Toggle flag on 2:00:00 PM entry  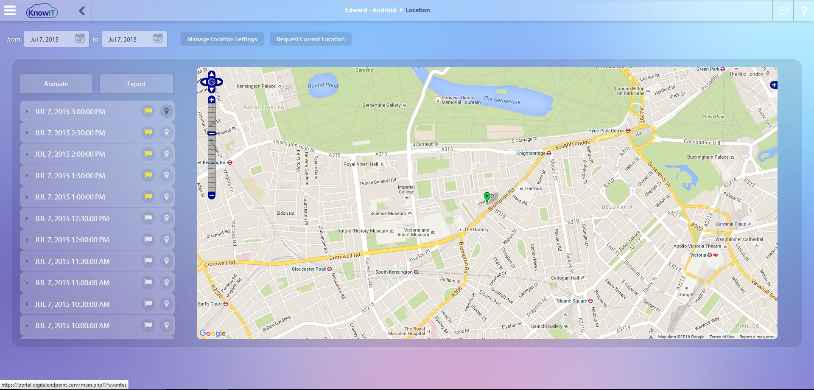tap(148, 154)
